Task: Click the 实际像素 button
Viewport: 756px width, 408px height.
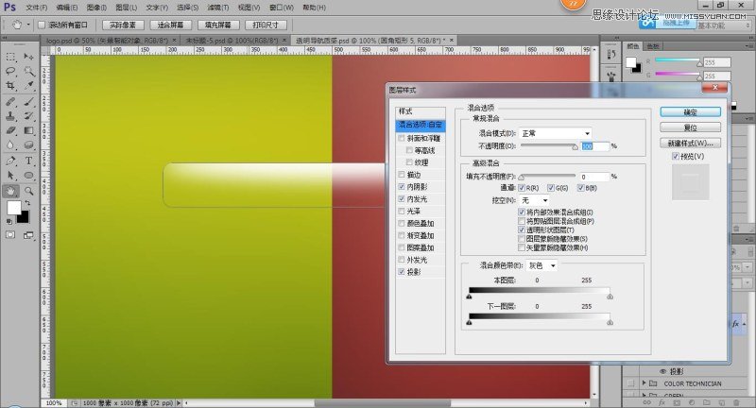Action: pyautogui.click(x=123, y=25)
